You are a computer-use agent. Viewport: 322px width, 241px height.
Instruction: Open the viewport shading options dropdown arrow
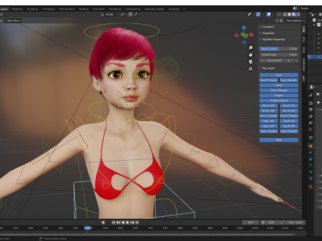303,14
